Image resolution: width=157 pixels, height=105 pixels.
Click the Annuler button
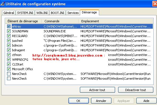pyautogui.click(x=101, y=101)
